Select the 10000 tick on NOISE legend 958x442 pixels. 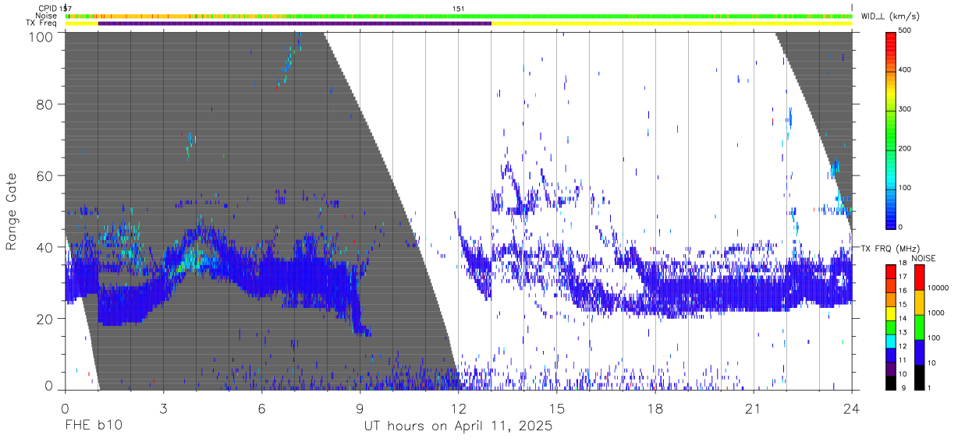[939, 289]
